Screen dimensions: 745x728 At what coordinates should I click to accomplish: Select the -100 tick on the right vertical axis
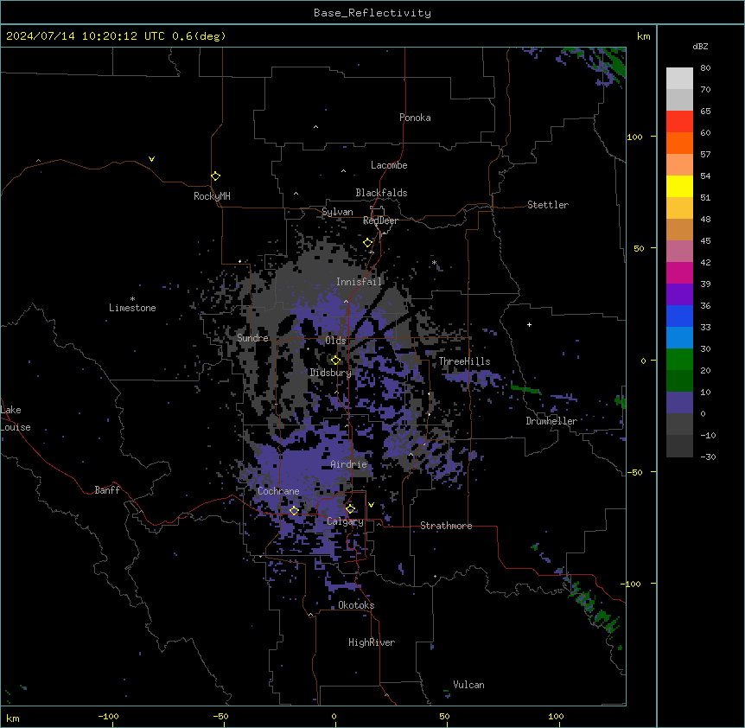(632, 584)
